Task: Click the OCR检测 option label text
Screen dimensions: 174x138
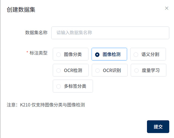Action: (x=73, y=70)
